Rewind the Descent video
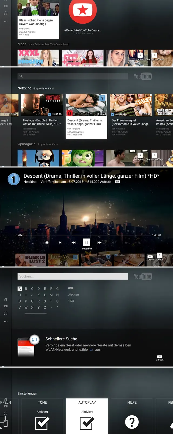173x434 pixels. (x=74, y=242)
